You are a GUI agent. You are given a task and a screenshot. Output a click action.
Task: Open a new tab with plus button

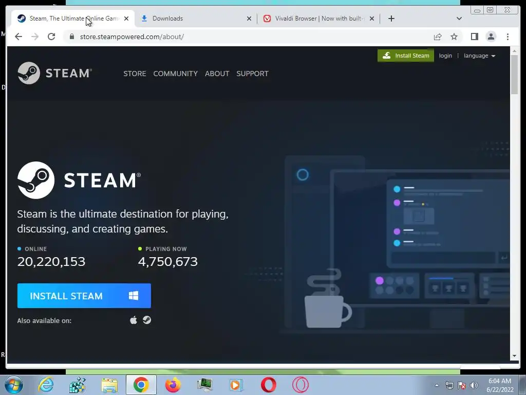[391, 19]
